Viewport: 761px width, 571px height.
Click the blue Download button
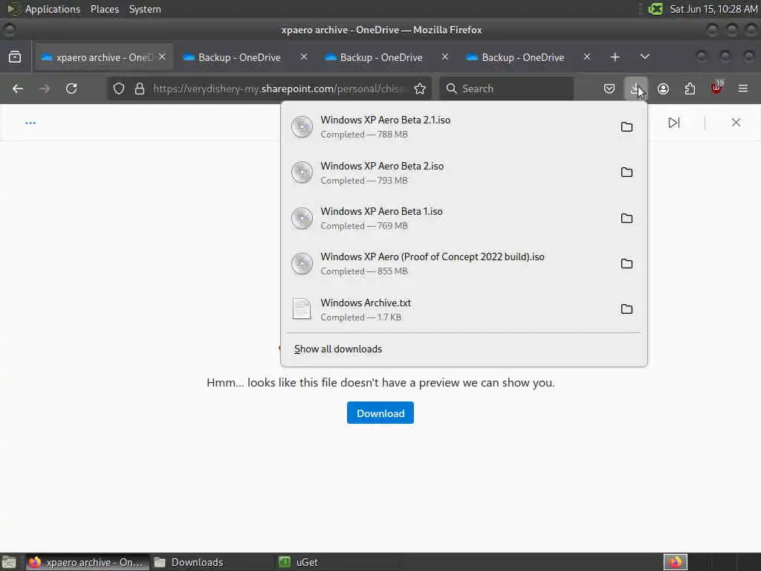click(380, 413)
